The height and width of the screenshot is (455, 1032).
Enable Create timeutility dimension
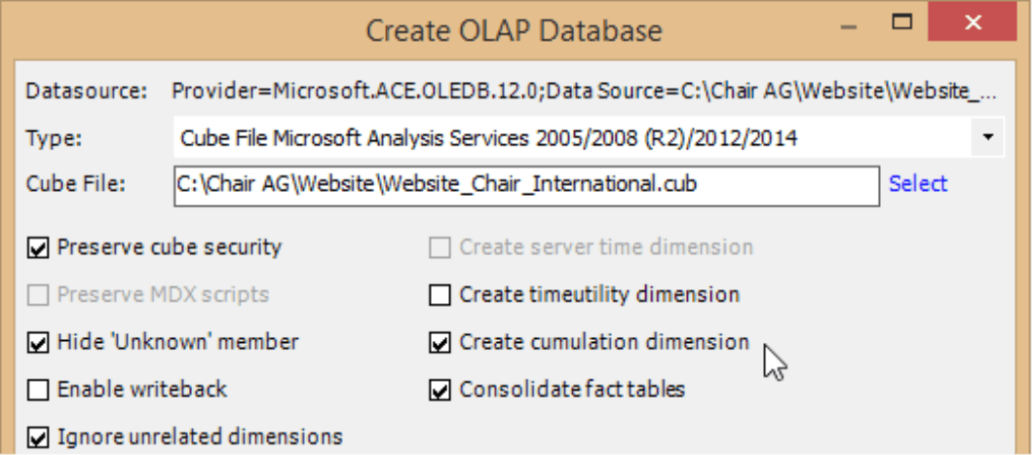pyautogui.click(x=440, y=295)
